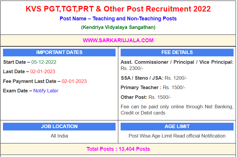Open the WWW.SARKARIUJALA.COM link
Image resolution: width=238 pixels, height=157 pixels.
click(118, 40)
